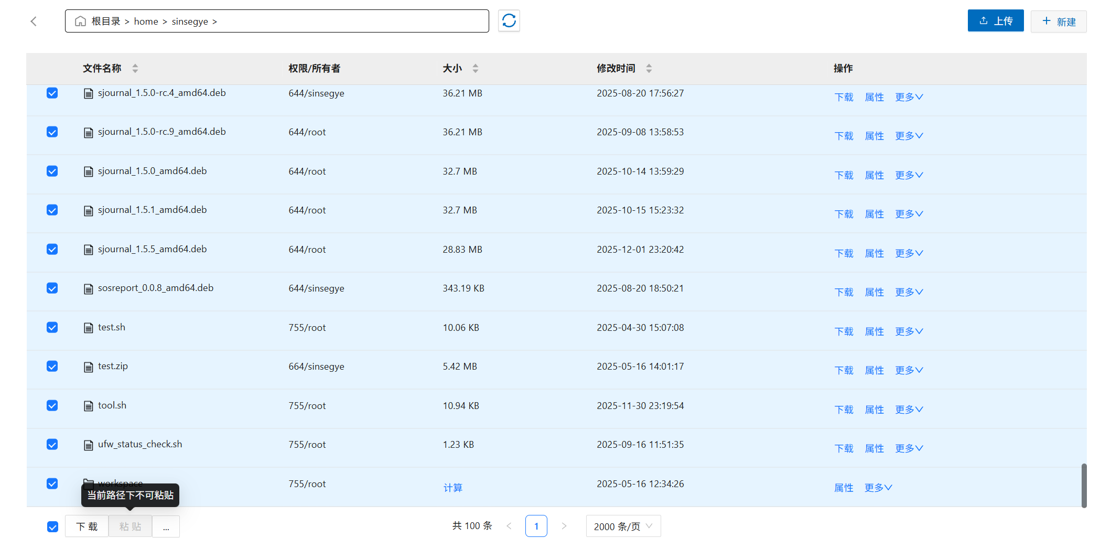Image resolution: width=1111 pixels, height=538 pixels.
Task: Download sosreport_0.0.8_amd64.deb via row link
Action: (x=844, y=293)
